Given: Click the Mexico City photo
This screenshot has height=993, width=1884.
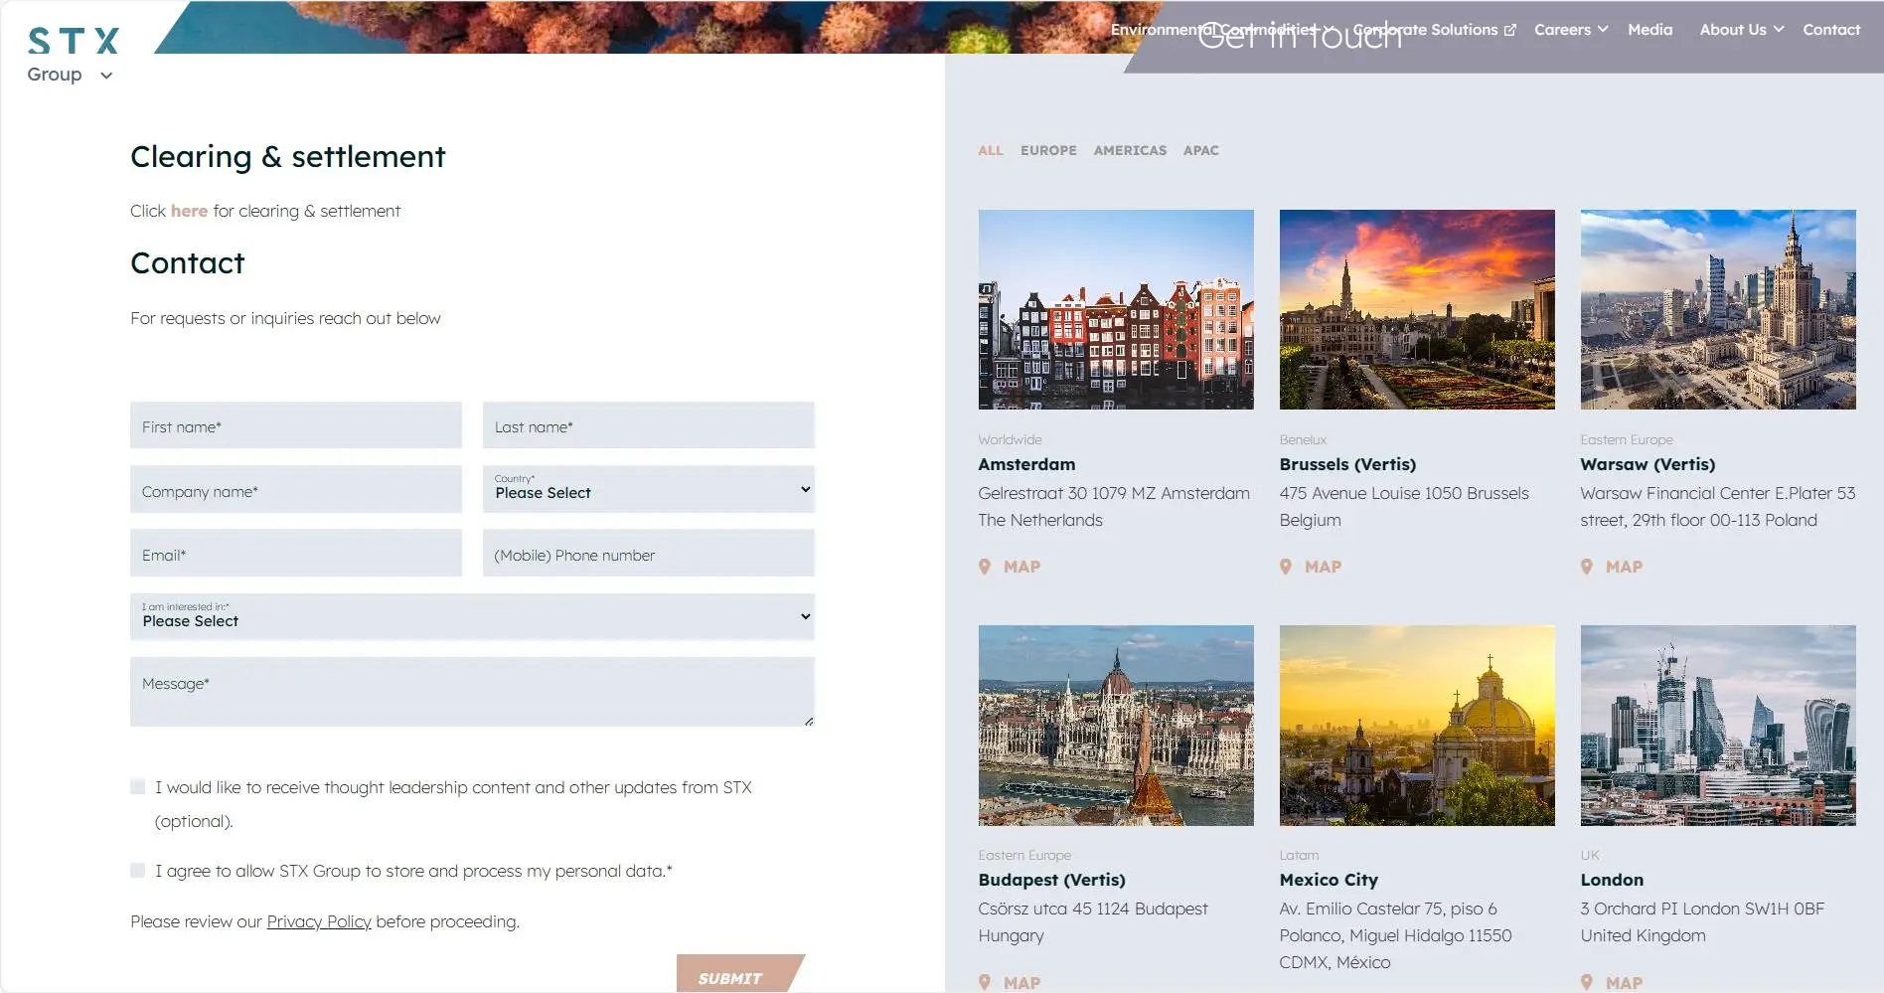Looking at the screenshot, I should pyautogui.click(x=1417, y=726).
